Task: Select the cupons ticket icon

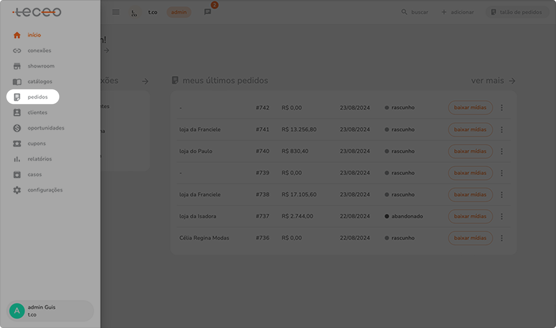Action: point(17,143)
